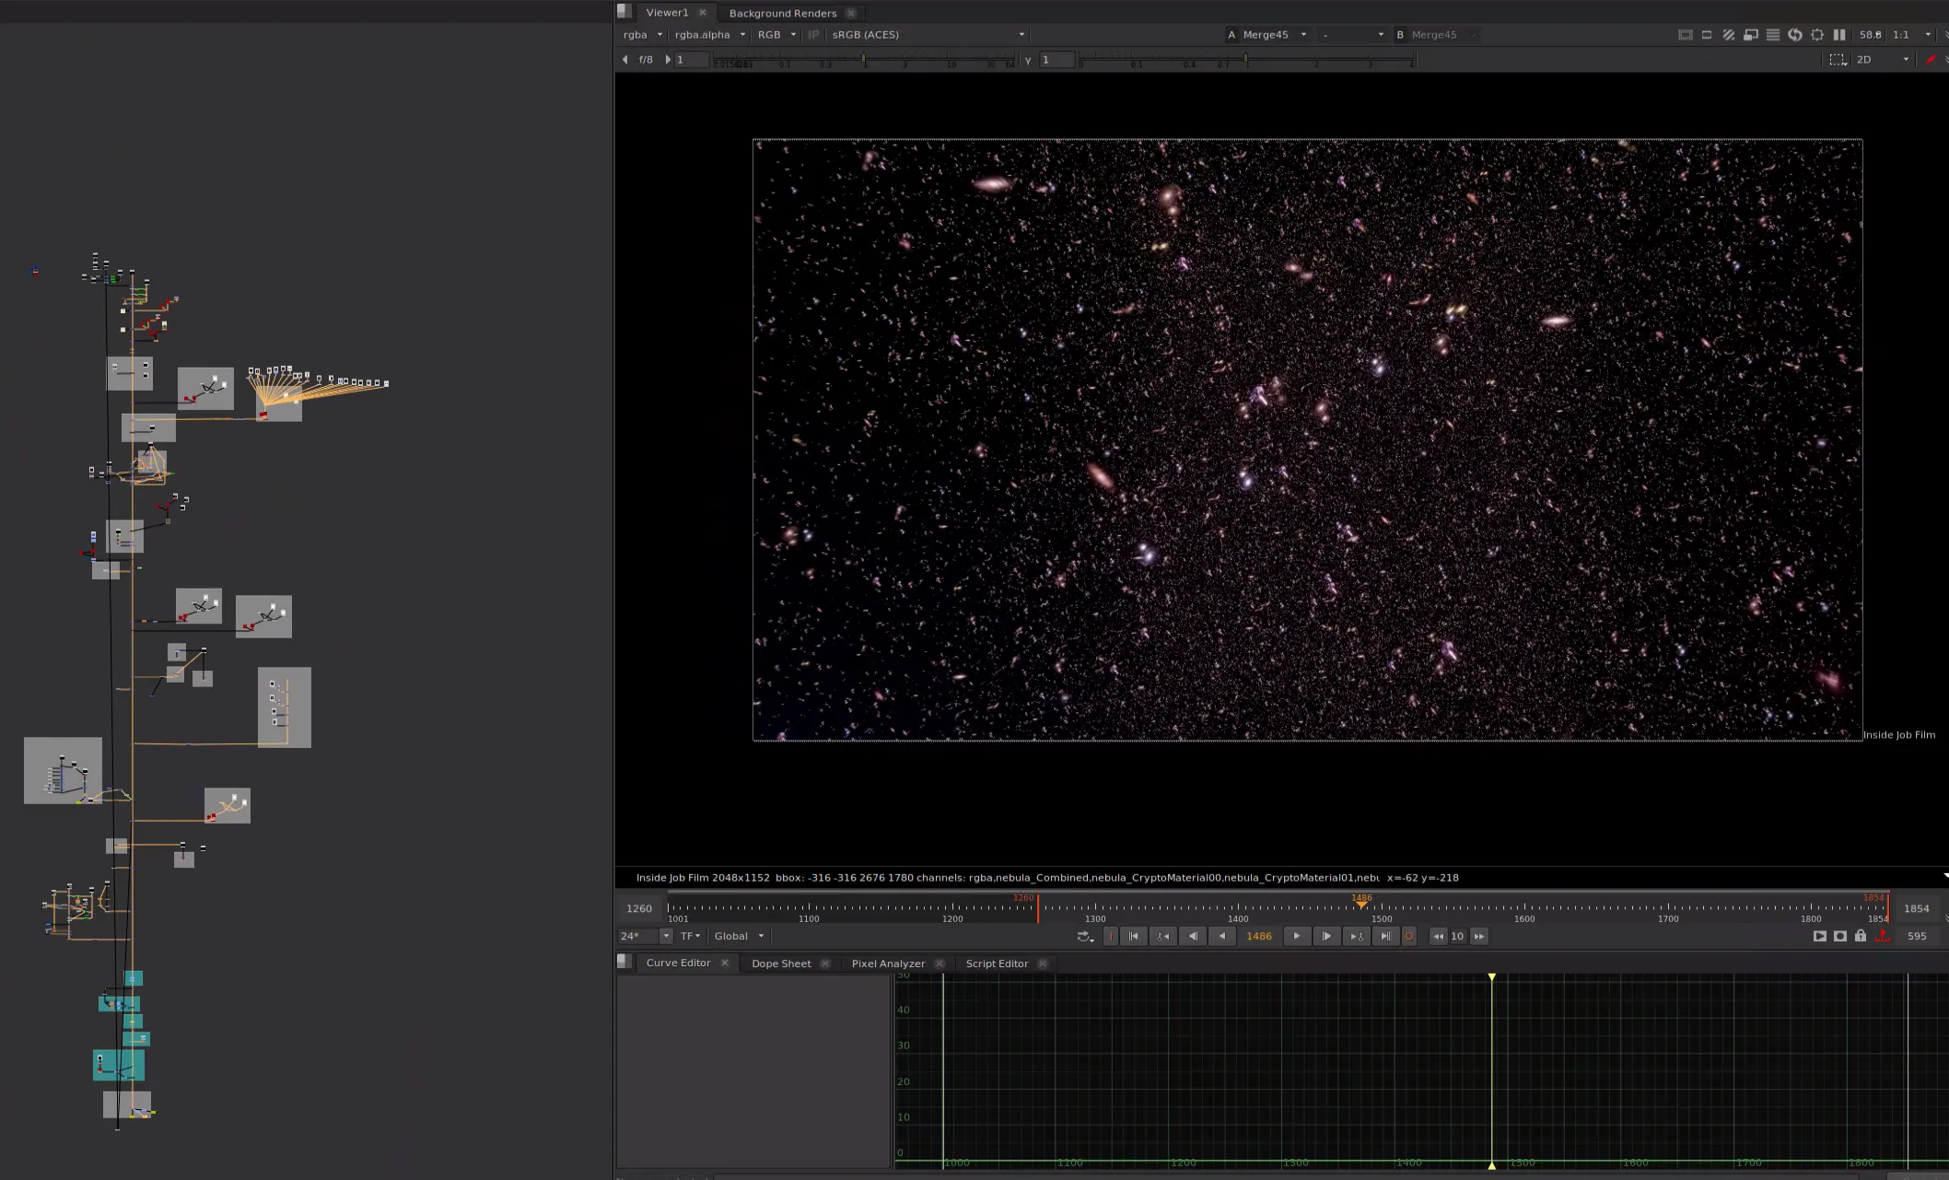
Task: Pause viewer playback caching with the pause icon
Action: [1838, 34]
